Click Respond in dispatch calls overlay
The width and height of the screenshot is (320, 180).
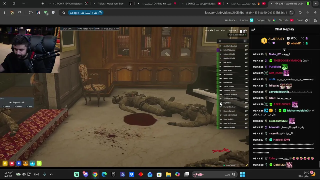18,106
